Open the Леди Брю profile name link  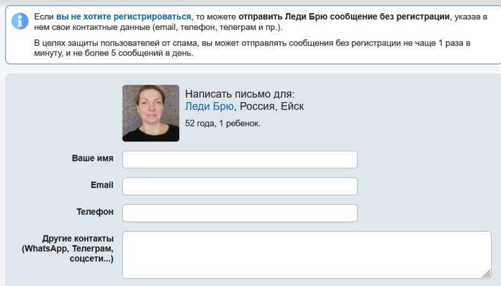tap(210, 106)
